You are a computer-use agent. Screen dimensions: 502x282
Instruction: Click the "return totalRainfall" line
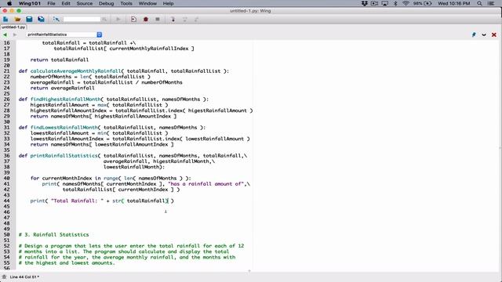(60, 60)
